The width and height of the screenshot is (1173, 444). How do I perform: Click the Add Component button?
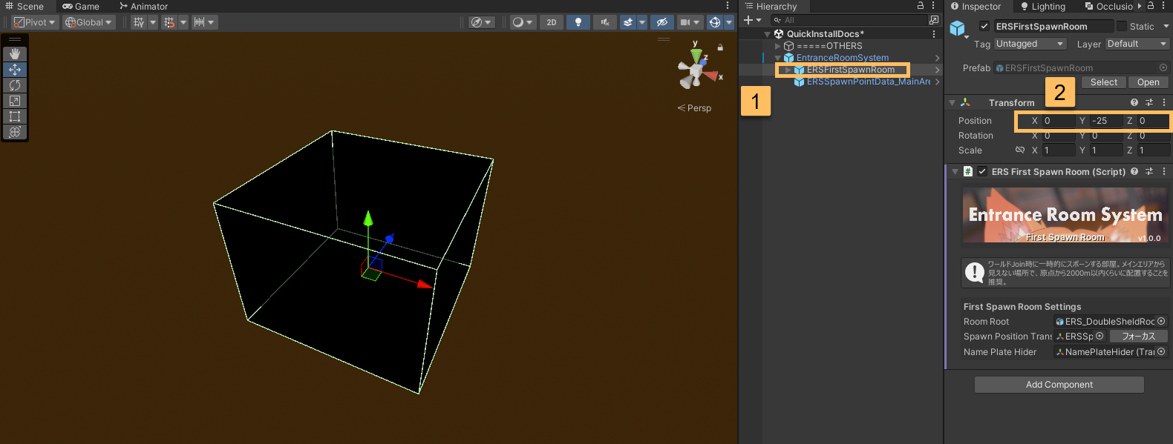1059,385
